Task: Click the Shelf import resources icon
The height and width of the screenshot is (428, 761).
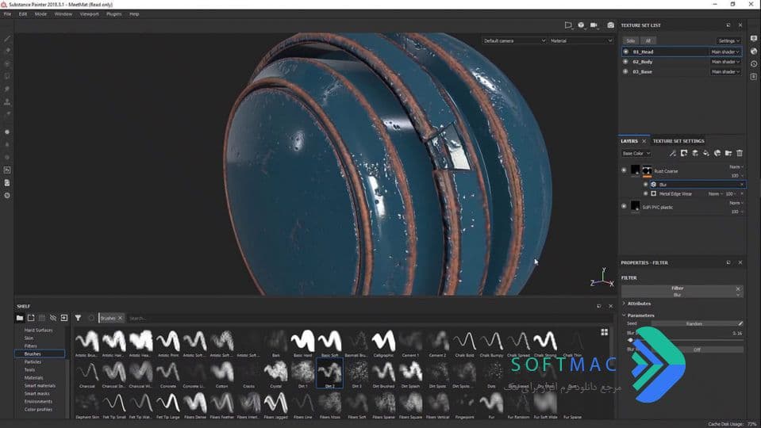Action: (x=64, y=318)
